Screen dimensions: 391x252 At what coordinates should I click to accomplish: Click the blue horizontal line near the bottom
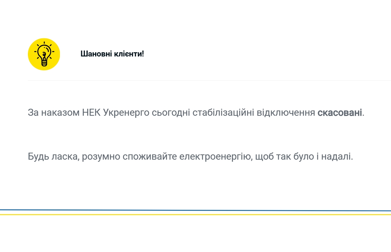(x=195, y=210)
